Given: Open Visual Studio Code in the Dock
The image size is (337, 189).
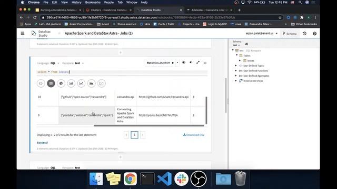Looking at the screenshot, I should tap(164, 178).
